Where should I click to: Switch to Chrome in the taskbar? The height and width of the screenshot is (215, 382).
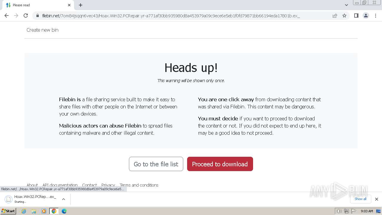[54, 211]
